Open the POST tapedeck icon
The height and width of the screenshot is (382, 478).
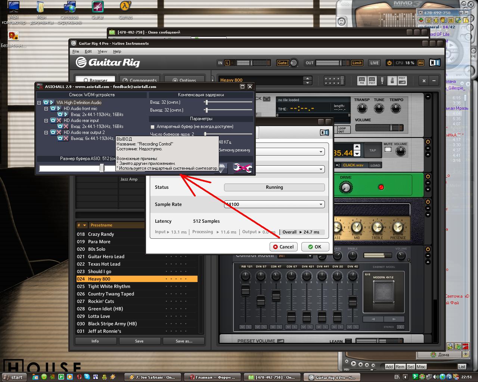[372, 80]
